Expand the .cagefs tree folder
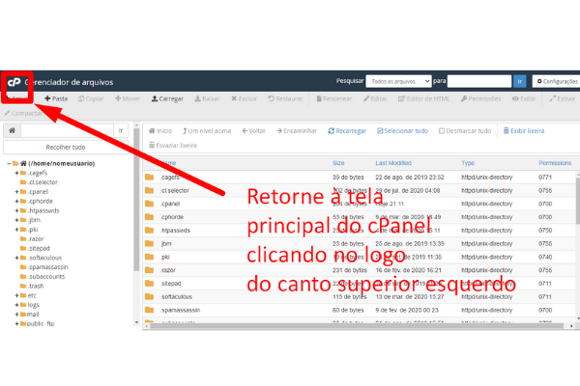This screenshot has width=580, height=386. [x=16, y=173]
